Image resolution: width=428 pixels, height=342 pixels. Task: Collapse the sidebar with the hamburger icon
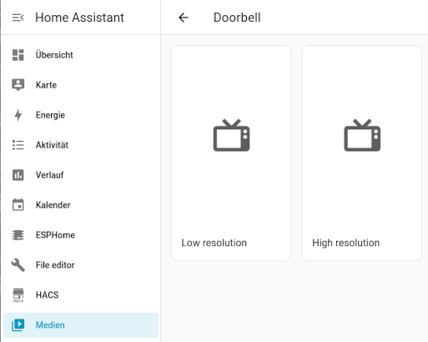point(18,18)
